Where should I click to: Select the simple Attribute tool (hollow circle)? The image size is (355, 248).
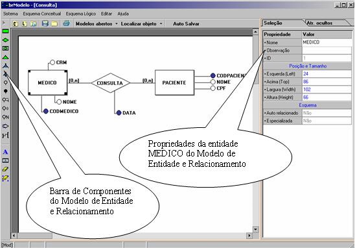click(x=5, y=82)
